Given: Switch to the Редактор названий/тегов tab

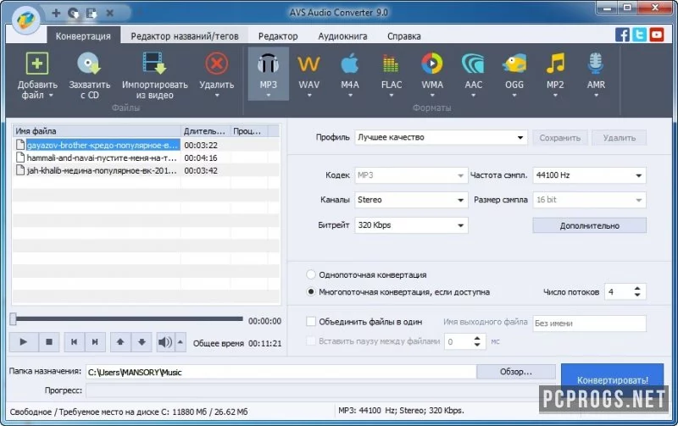Looking at the screenshot, I should pyautogui.click(x=185, y=36).
